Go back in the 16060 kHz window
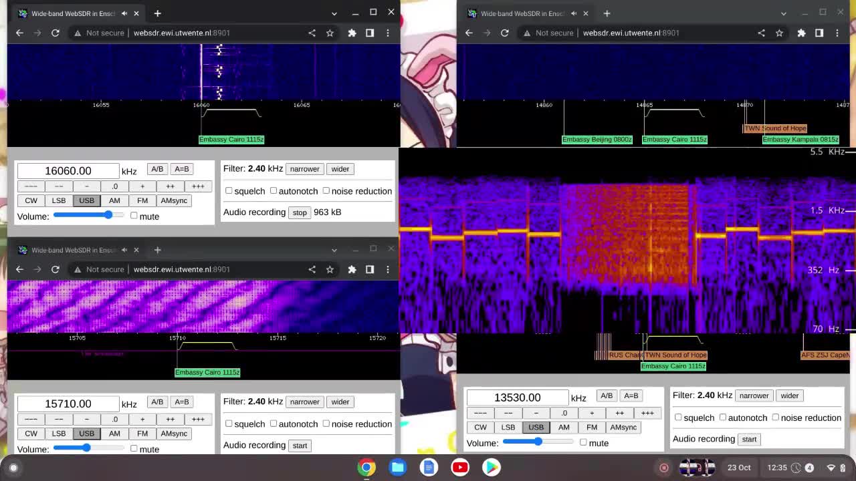 click(x=19, y=33)
